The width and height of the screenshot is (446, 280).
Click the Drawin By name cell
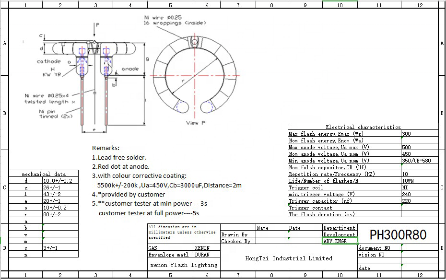[x=272, y=234]
